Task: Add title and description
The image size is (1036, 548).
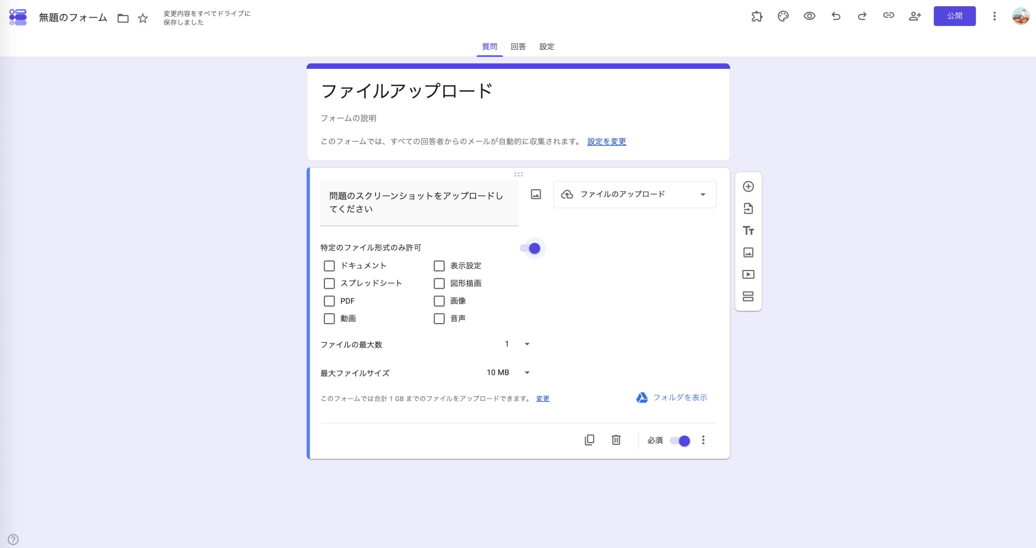Action: click(748, 230)
